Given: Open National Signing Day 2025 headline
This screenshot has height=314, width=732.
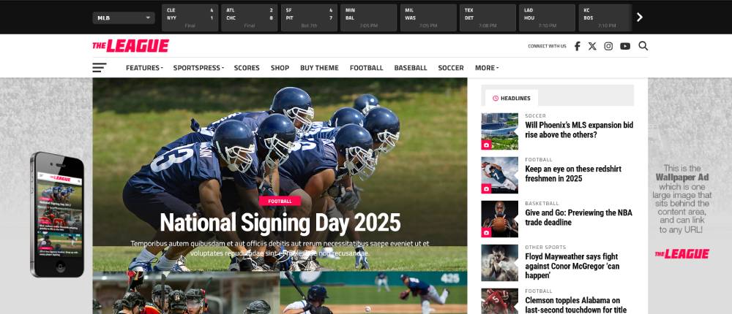Looking at the screenshot, I should click(280, 223).
